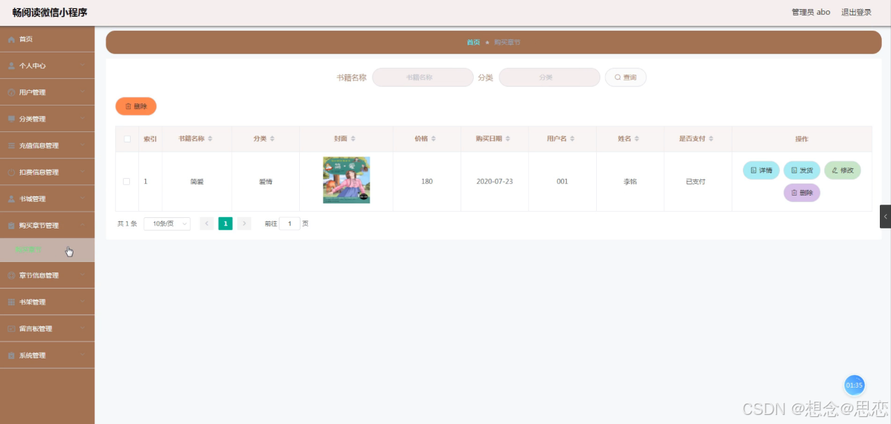Sort table by 价格 column arrows

point(433,139)
